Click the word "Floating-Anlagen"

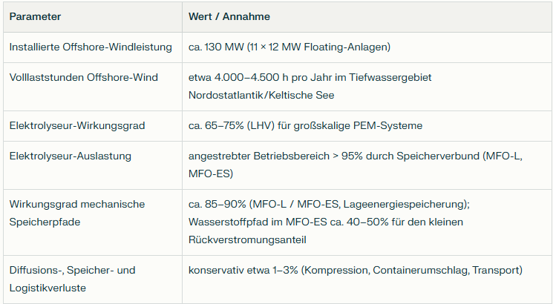coord(346,47)
